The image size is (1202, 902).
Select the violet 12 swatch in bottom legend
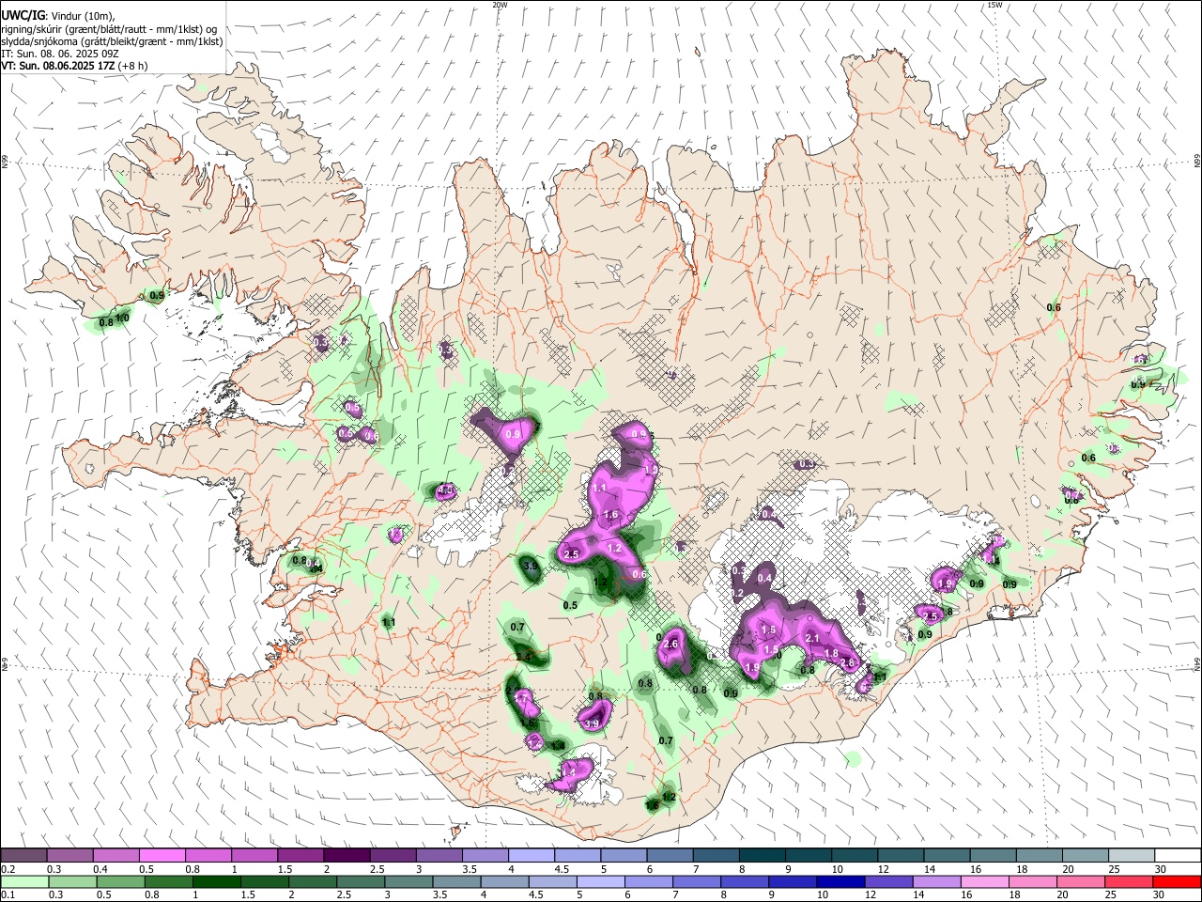[x=888, y=882]
